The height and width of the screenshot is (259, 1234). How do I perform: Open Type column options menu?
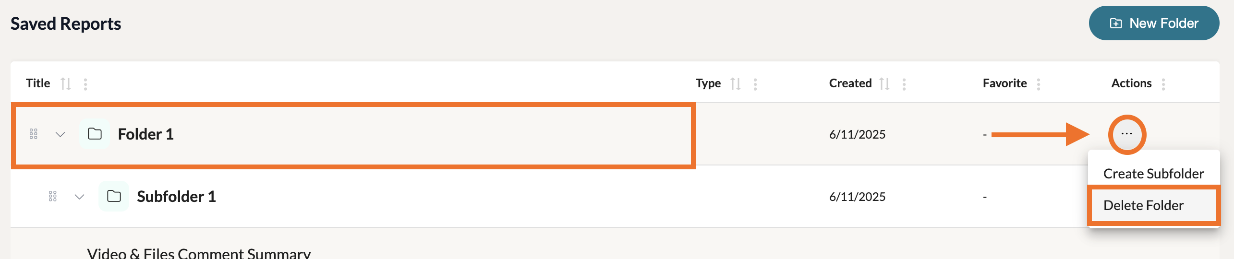755,84
